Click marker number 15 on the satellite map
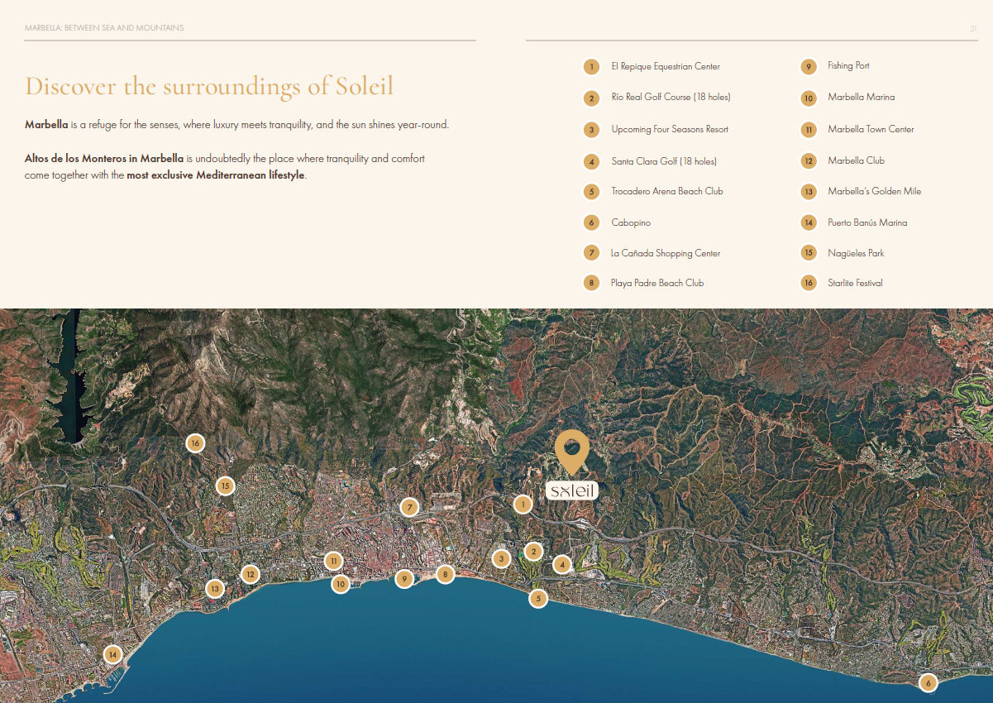Screen dimensions: 993x703 pos(226,485)
